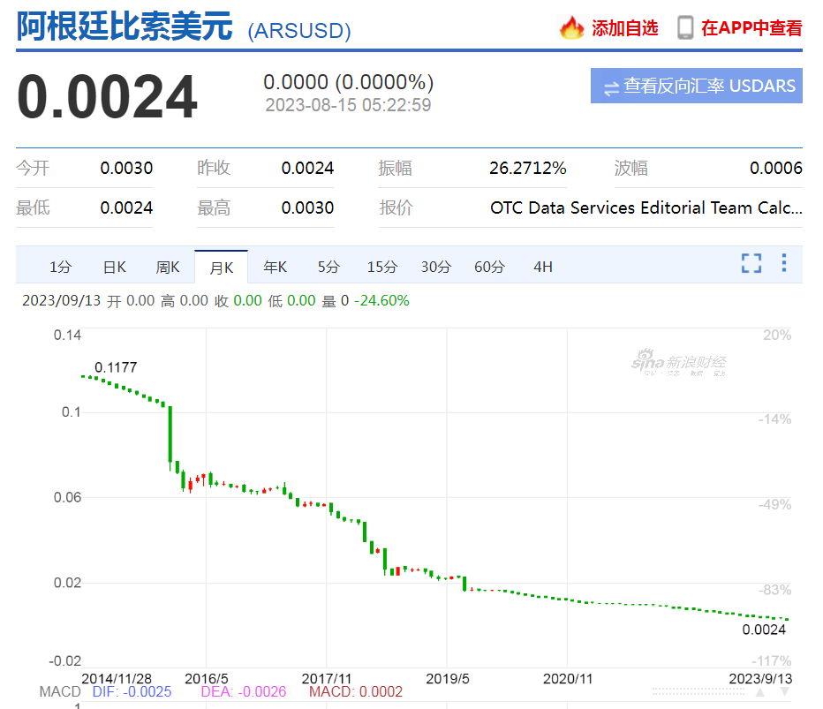
Task: Click the 2016/5 date axis label
Action: (207, 679)
